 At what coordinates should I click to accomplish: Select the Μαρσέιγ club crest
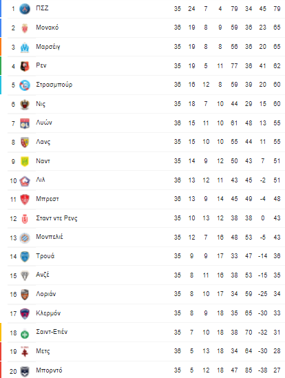tap(25, 48)
